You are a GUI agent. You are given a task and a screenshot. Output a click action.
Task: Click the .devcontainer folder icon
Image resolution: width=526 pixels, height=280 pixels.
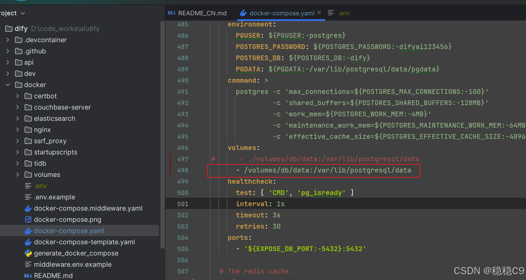[x=19, y=40]
